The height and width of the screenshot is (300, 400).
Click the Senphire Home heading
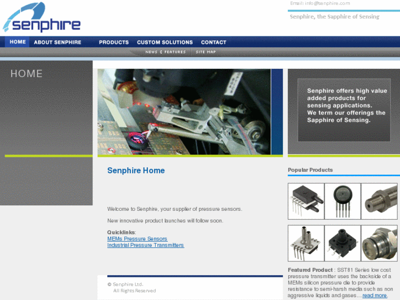(x=136, y=170)
